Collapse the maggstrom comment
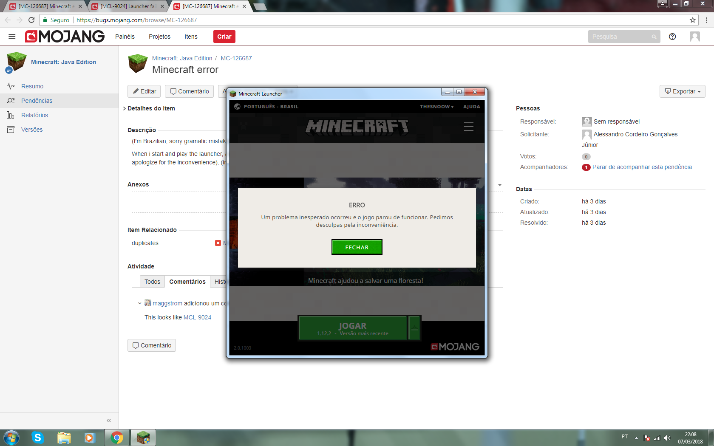This screenshot has height=446, width=714. [139, 303]
